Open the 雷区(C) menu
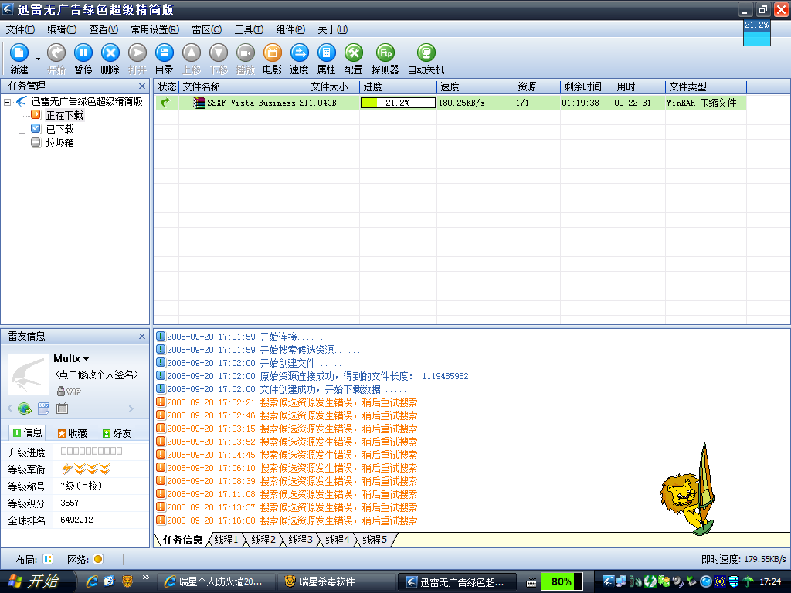This screenshot has height=593, width=791. pyautogui.click(x=207, y=30)
